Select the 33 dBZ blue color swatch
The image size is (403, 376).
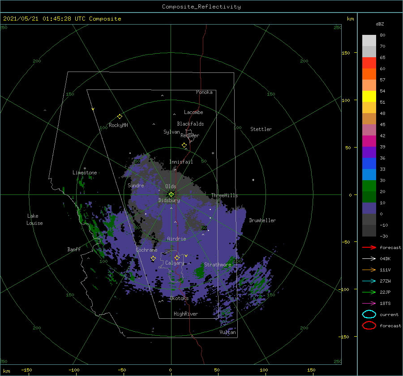369,174
